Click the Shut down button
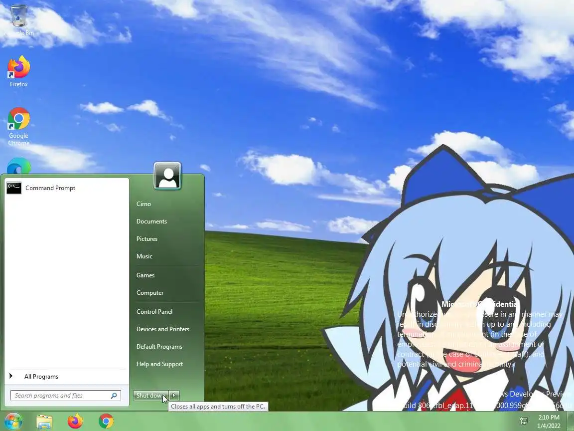This screenshot has width=574, height=431. point(150,396)
